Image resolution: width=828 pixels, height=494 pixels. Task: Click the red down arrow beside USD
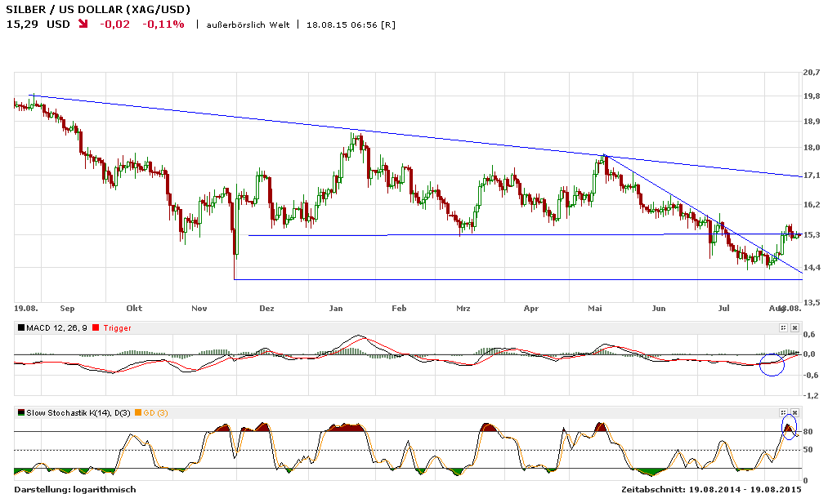pyautogui.click(x=83, y=24)
